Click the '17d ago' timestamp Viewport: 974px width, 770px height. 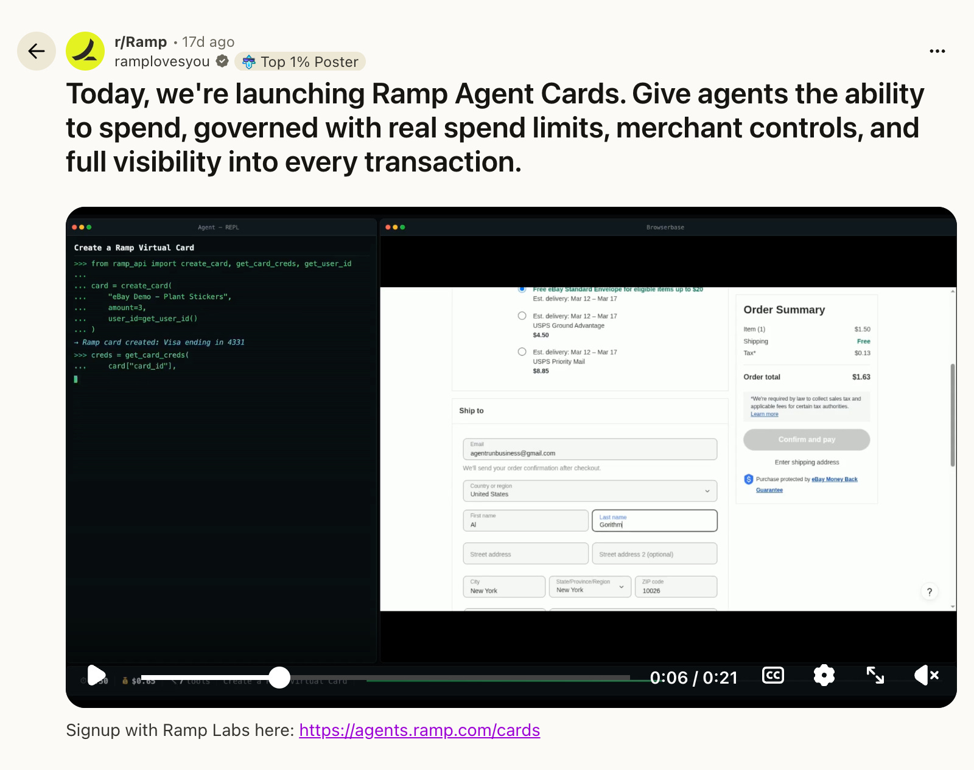pyautogui.click(x=208, y=42)
